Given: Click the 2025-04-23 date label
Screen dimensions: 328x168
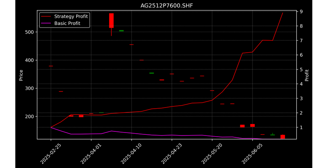Looking at the screenshot, I should pyautogui.click(x=171, y=153).
